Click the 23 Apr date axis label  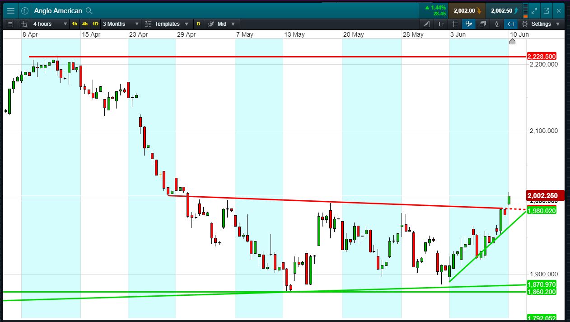point(138,34)
